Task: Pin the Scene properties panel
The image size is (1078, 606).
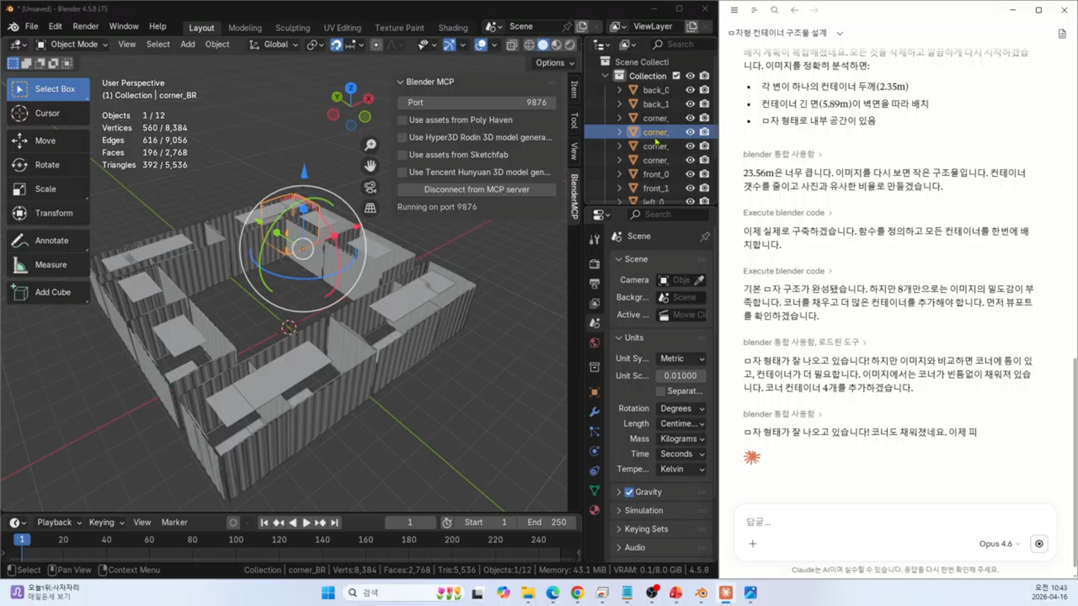Action: 705,237
